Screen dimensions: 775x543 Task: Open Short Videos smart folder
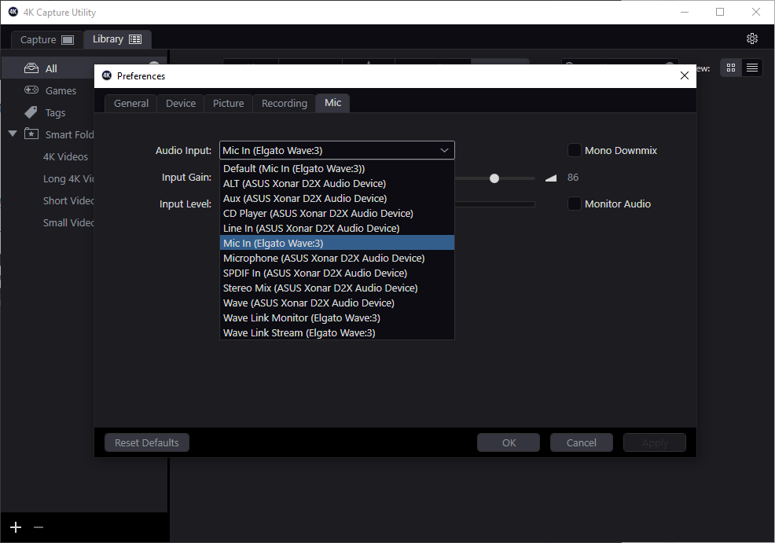pos(68,200)
